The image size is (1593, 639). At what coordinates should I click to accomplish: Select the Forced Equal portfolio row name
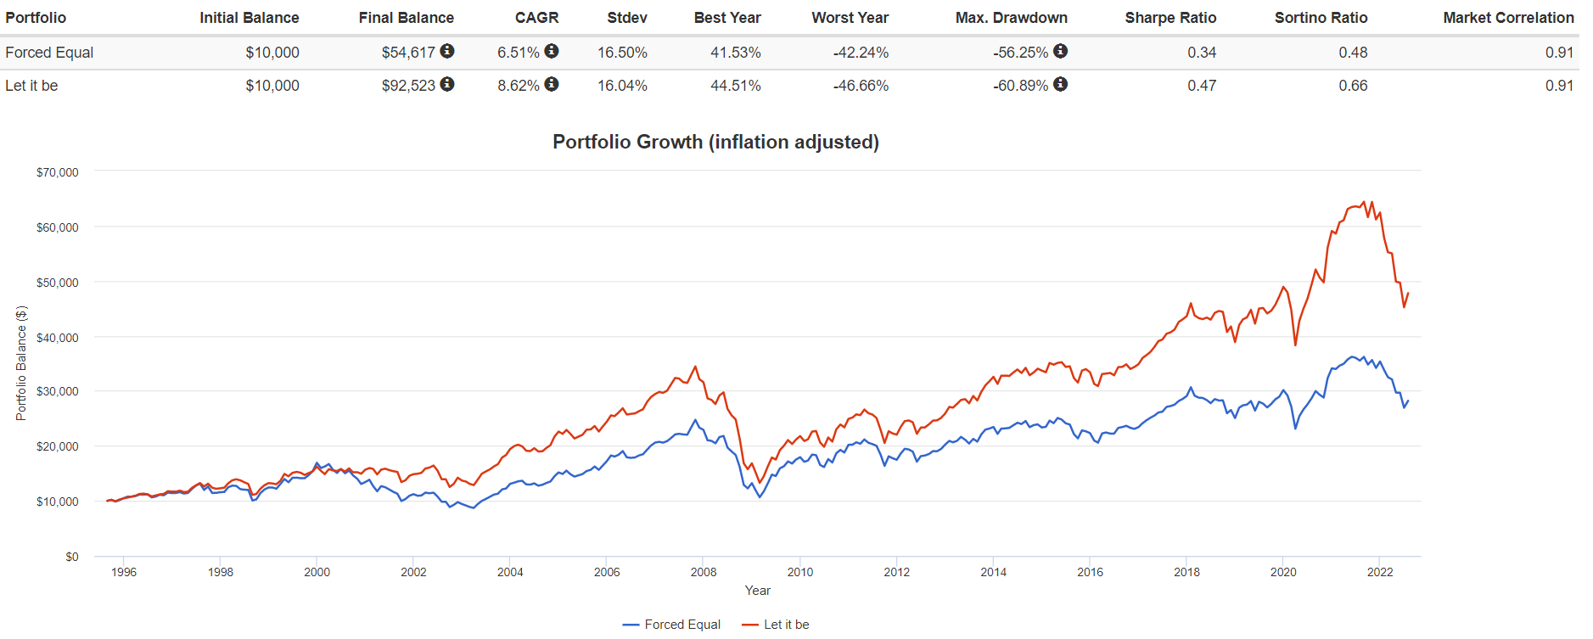click(x=49, y=53)
